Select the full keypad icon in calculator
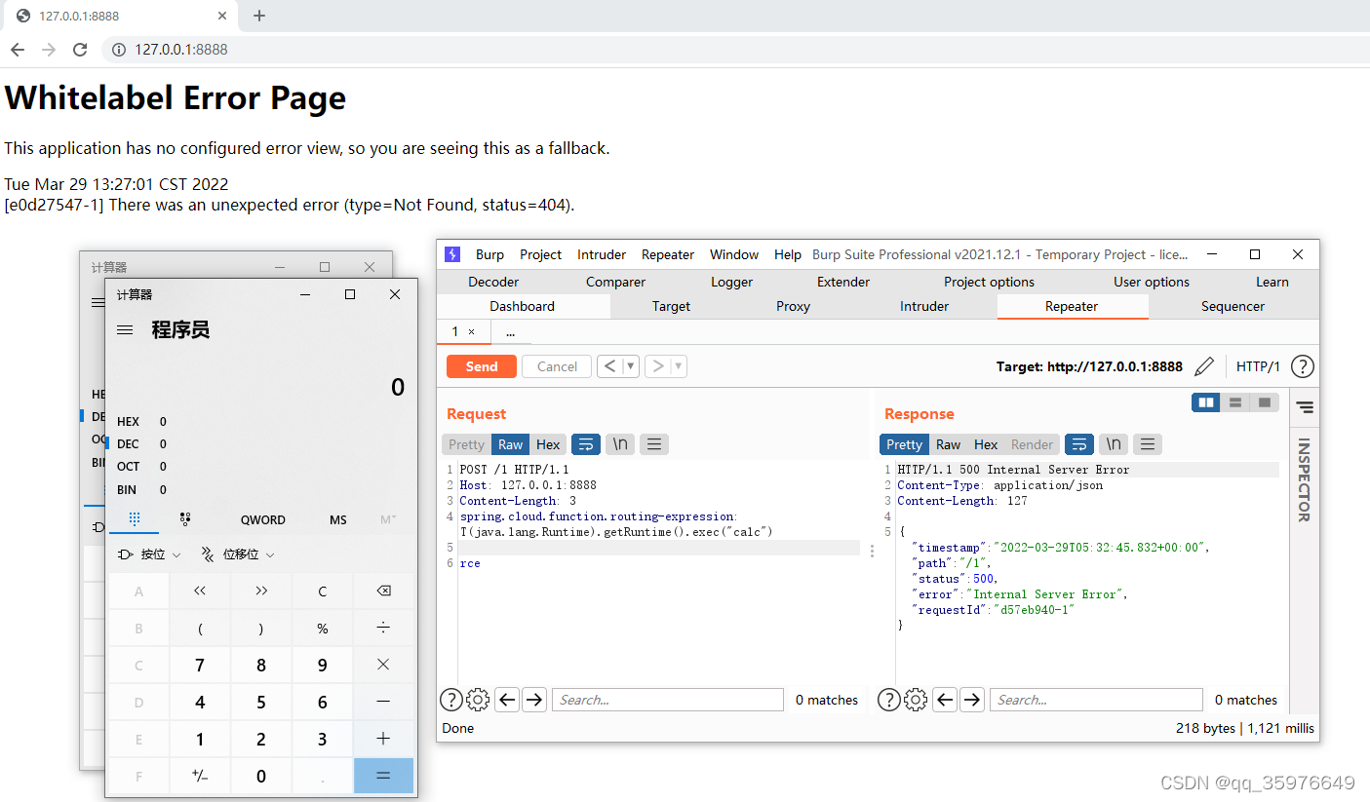 135,519
